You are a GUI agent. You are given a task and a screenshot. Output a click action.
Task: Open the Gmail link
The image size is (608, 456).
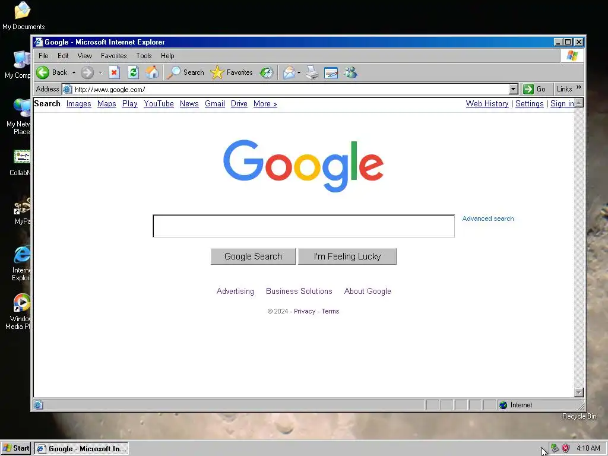pos(215,103)
